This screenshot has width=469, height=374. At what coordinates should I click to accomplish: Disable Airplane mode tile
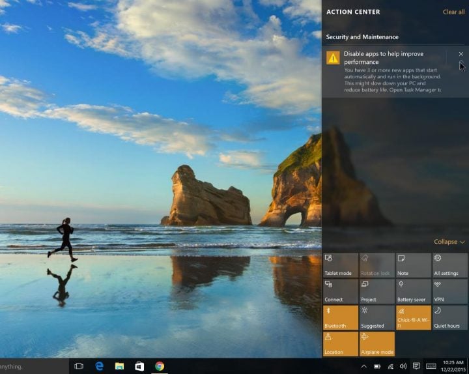click(377, 343)
